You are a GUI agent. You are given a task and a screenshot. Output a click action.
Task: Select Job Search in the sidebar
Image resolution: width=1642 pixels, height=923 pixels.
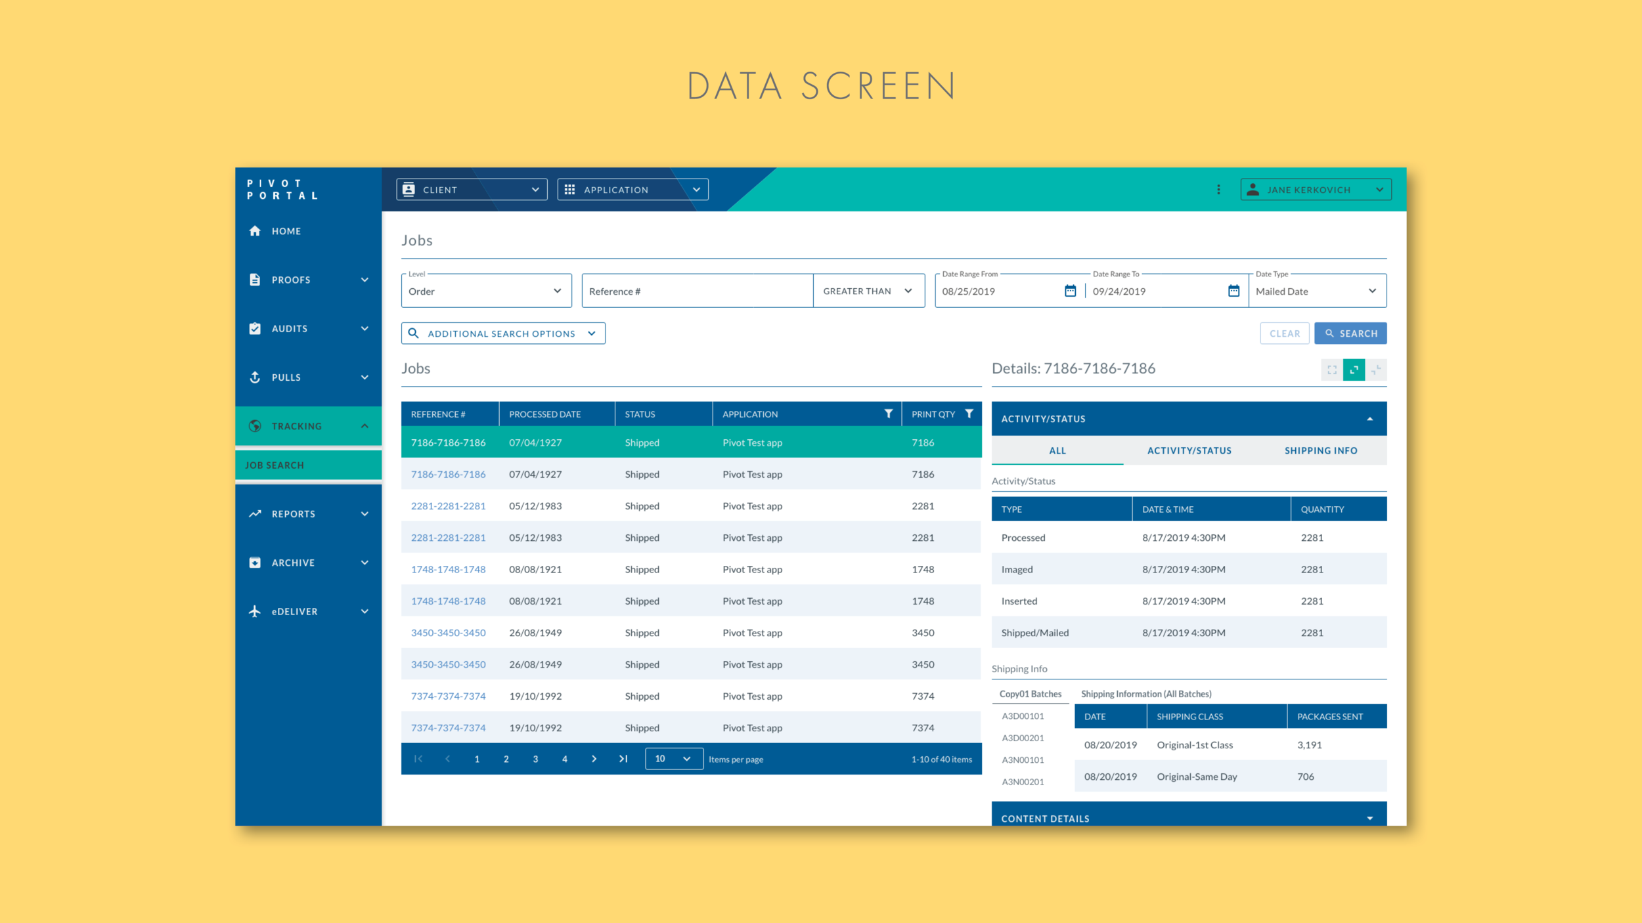275,465
